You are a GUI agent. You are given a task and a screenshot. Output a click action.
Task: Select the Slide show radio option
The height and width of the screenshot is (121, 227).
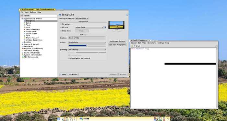coord(61,31)
